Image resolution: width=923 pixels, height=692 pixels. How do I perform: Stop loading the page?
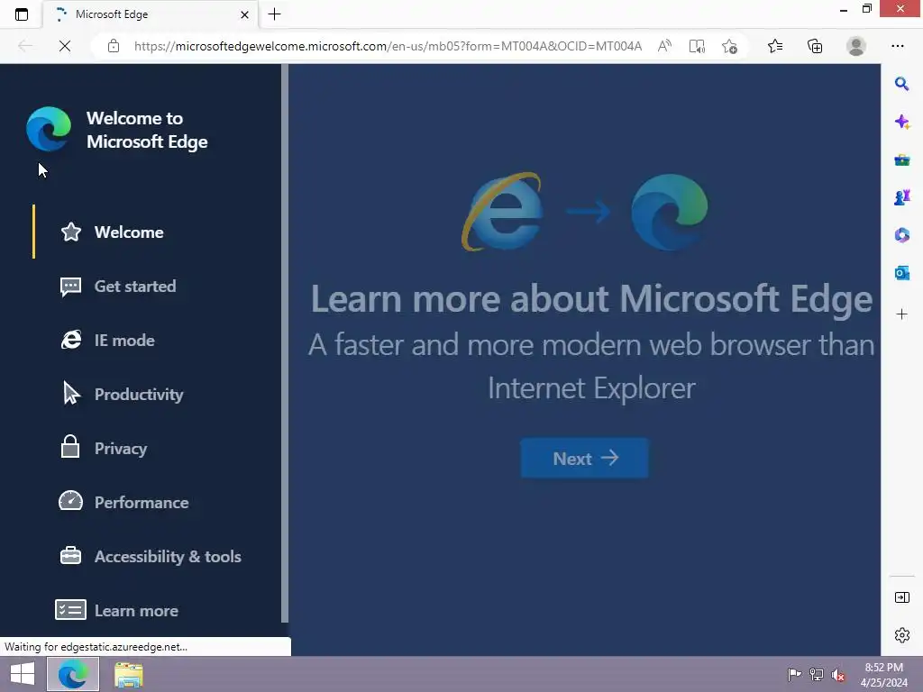(x=65, y=46)
